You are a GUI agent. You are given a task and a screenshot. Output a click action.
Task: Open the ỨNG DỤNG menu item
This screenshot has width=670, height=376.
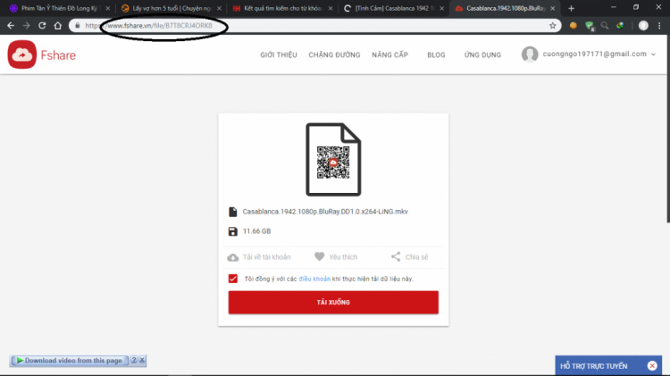(x=482, y=54)
